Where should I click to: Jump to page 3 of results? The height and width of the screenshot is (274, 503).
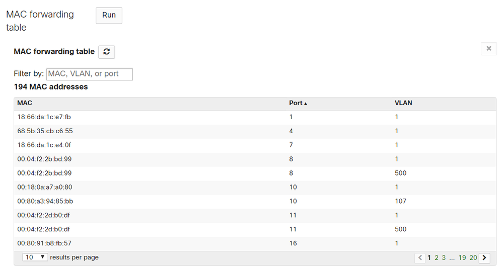click(444, 257)
